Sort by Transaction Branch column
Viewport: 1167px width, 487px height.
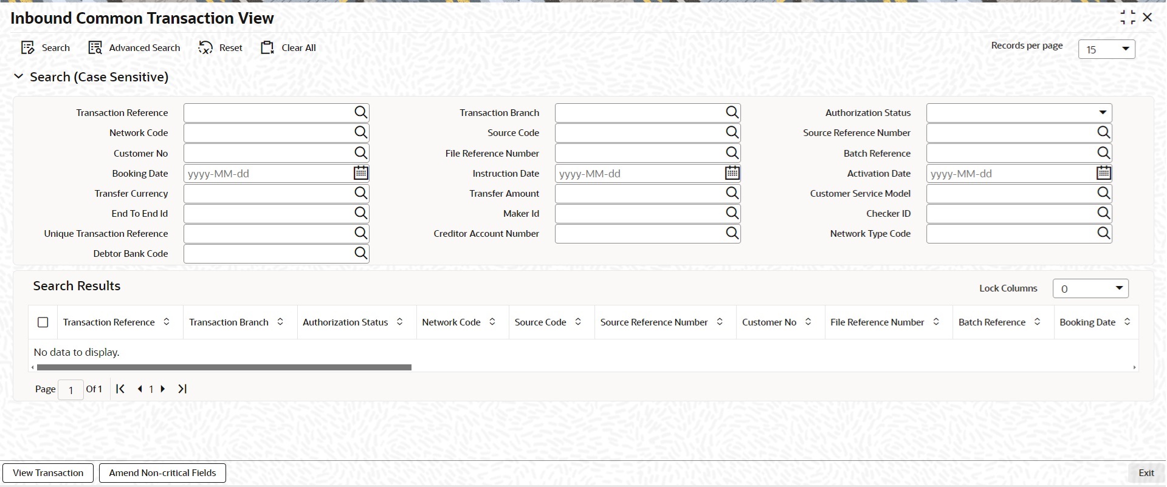[x=280, y=322]
